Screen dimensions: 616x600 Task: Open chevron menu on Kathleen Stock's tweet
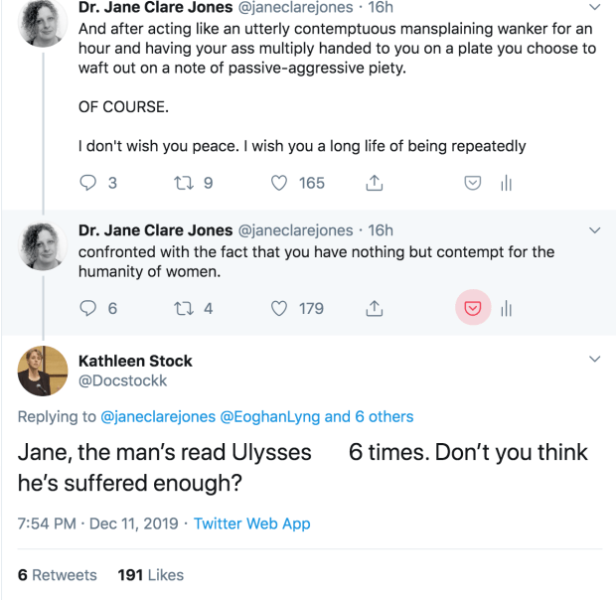click(x=595, y=359)
